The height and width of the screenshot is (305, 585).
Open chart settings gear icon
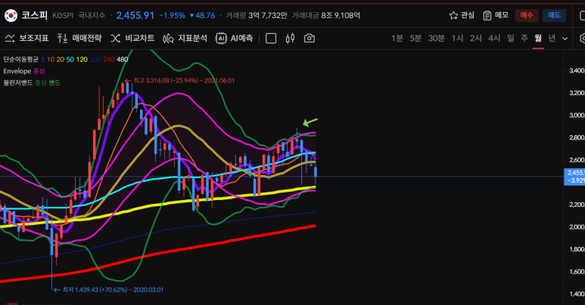pyautogui.click(x=583, y=39)
